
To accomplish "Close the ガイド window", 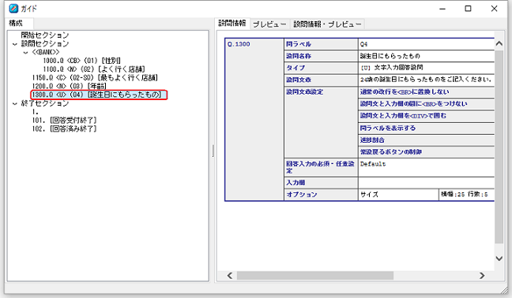I will click(x=494, y=9).
